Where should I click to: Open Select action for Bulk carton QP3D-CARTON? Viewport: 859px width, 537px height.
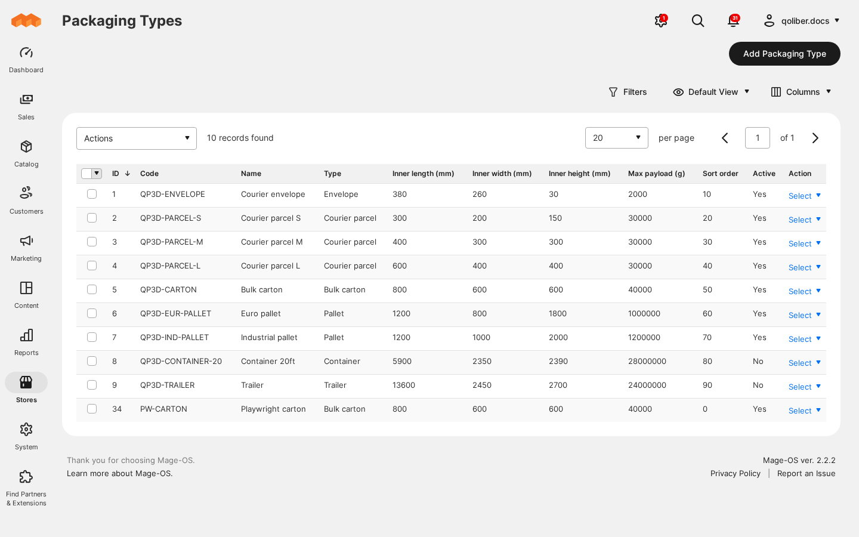point(805,291)
